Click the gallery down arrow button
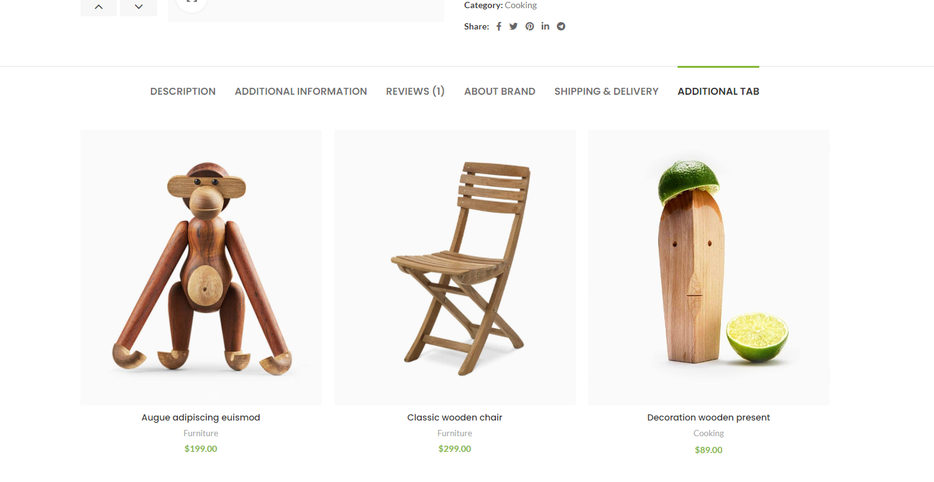 click(138, 6)
